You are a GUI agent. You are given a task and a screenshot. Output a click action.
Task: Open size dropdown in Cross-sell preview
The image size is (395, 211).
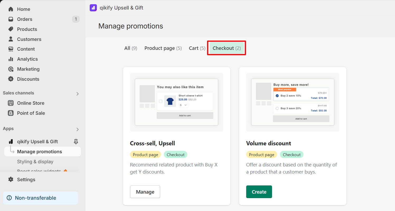pyautogui.click(x=183, y=105)
